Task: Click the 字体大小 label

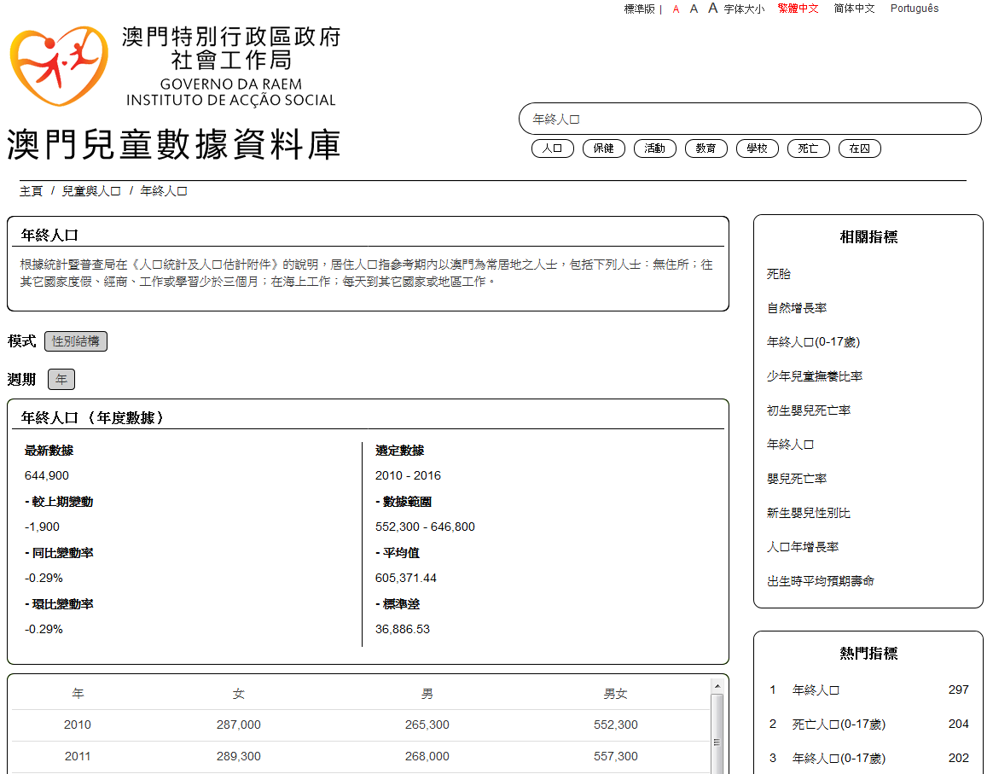Action: pos(744,9)
